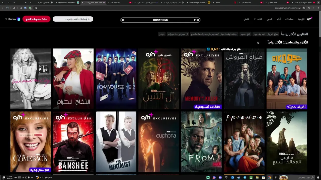Click the الأفلام والمسلسلات الأكثر رواجاً heading
The width and height of the screenshot is (321, 180).
pyautogui.click(x=288, y=42)
